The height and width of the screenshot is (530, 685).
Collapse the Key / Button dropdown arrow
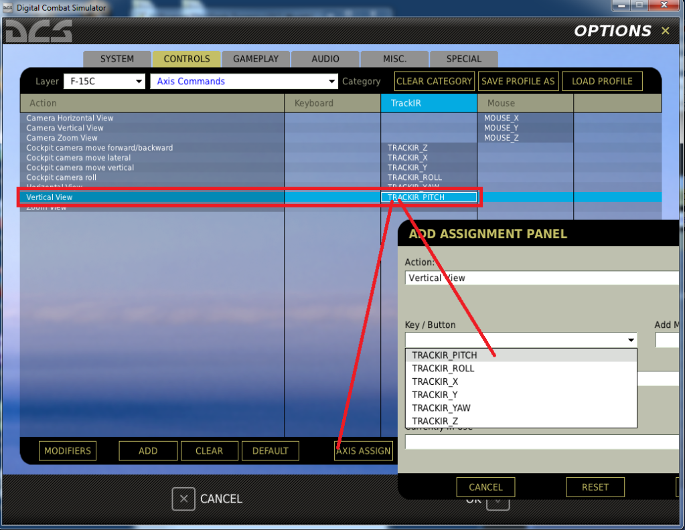tap(630, 340)
